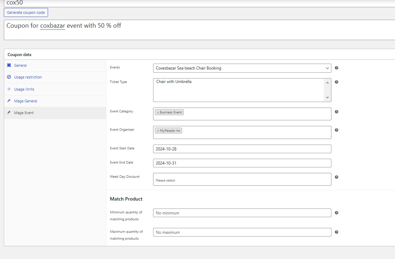Click the help icon next to Minimum quantity
Viewport: 395px width, 259px height.
[336, 213]
